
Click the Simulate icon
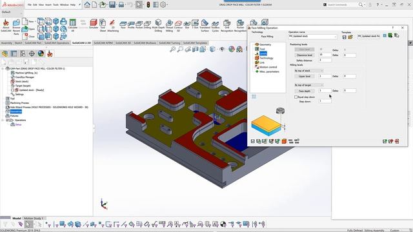(x=94, y=24)
